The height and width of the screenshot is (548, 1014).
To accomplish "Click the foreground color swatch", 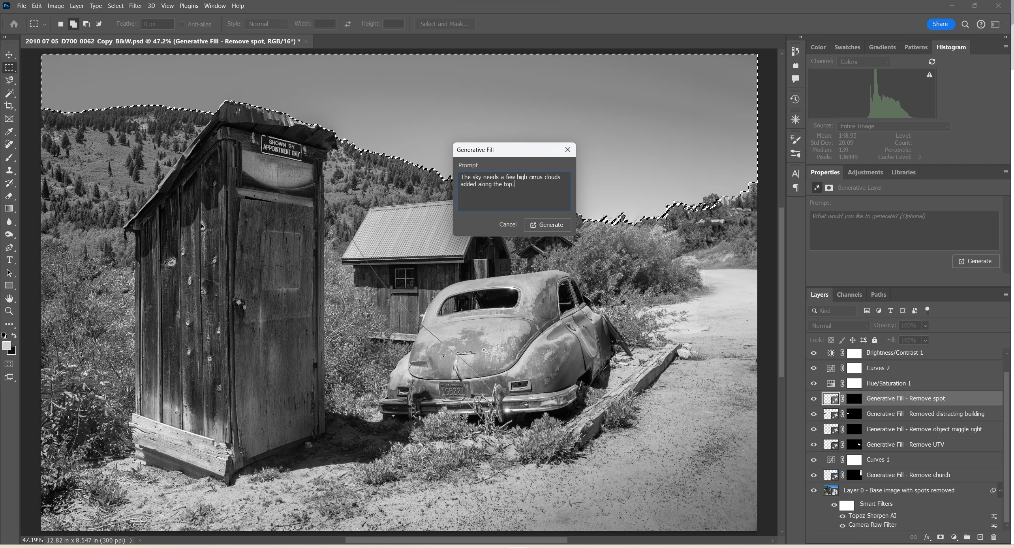I will pyautogui.click(x=6, y=346).
